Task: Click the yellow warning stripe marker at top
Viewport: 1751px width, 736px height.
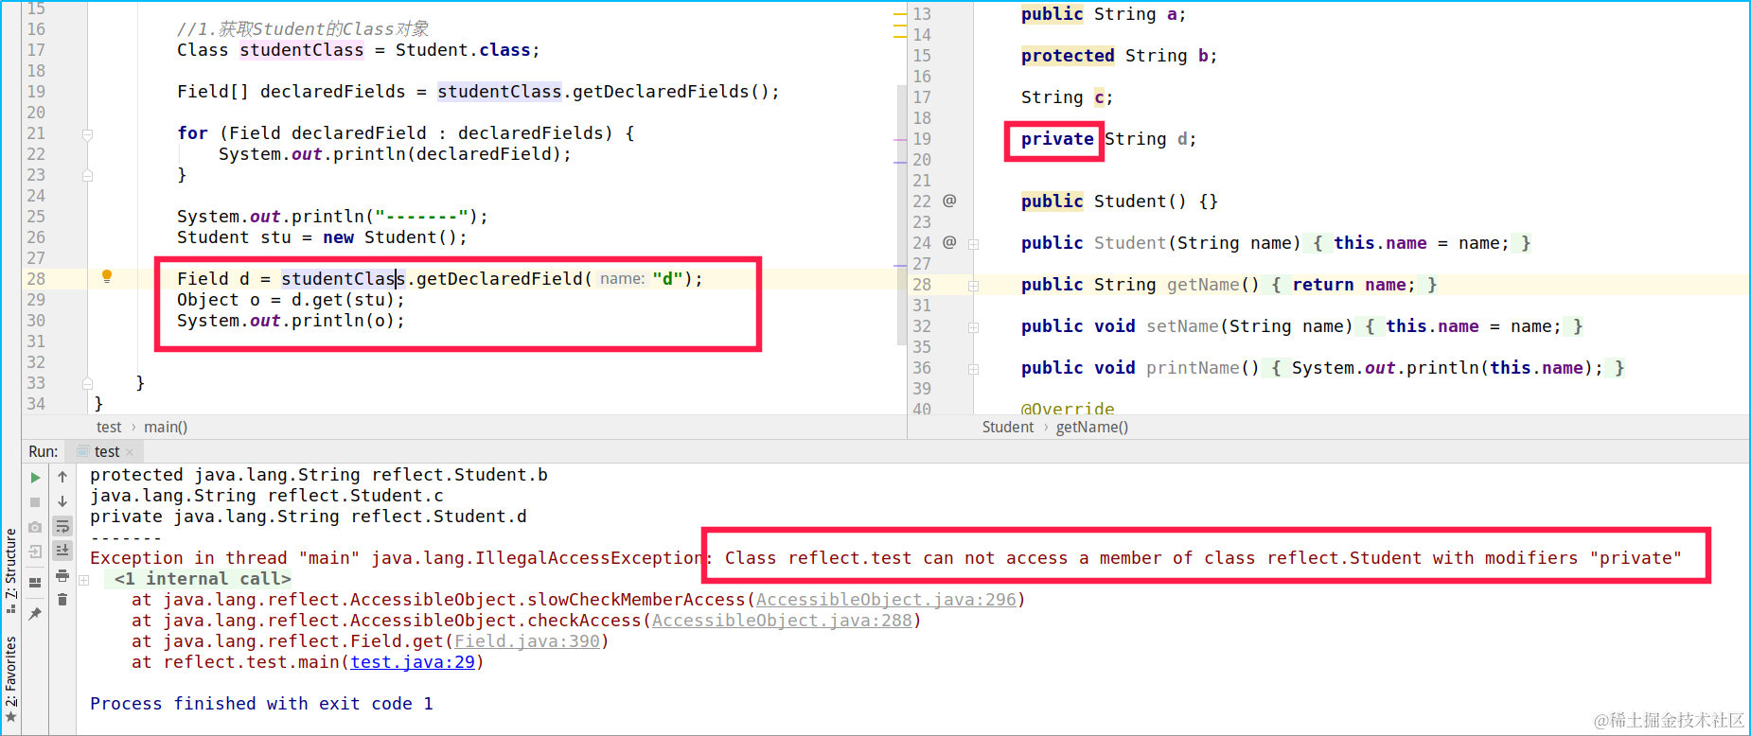Action: tap(900, 15)
